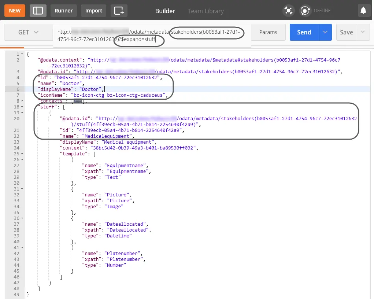Click the "type": "Number" value
Viewport: 374px width, 299px height.
tap(115, 265)
